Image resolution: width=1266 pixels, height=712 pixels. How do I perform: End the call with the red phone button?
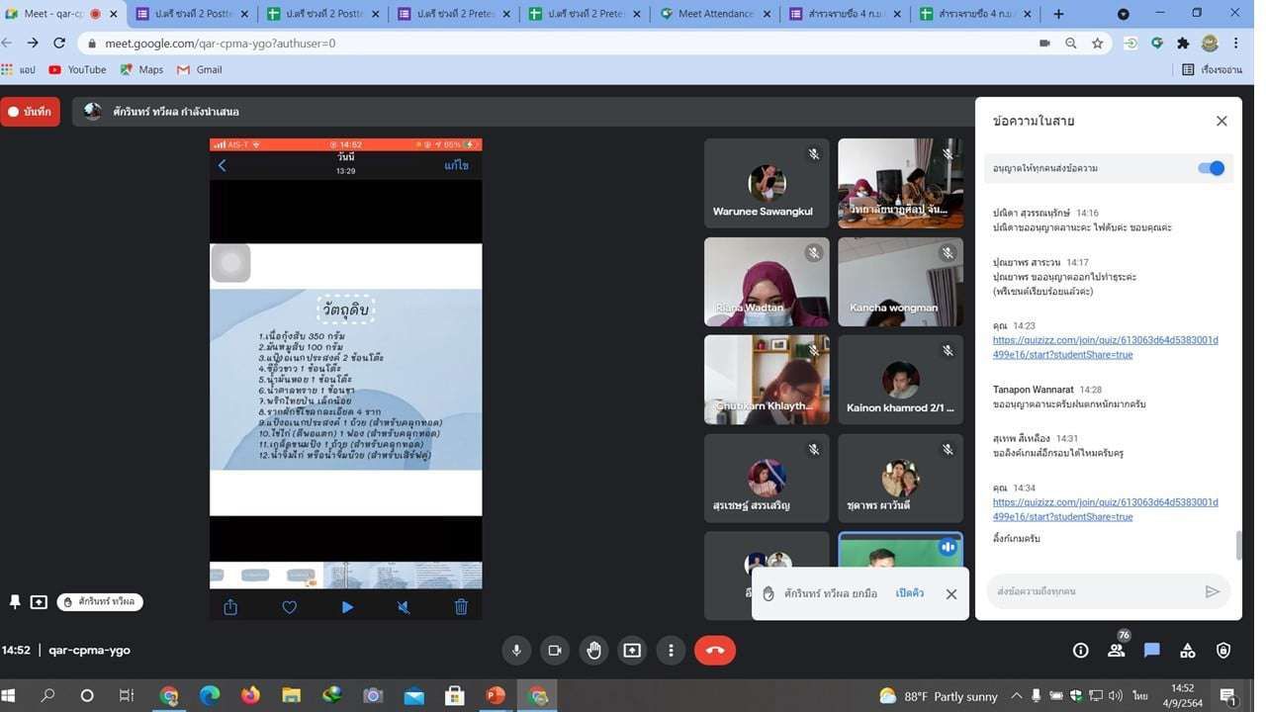click(x=715, y=650)
